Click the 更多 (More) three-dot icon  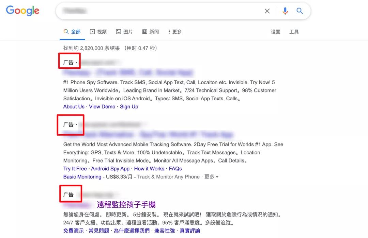[x=169, y=31]
